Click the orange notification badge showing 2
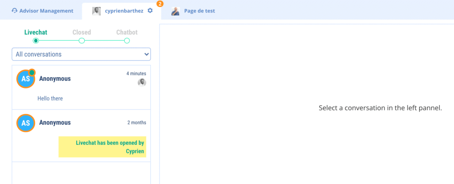 pyautogui.click(x=160, y=4)
